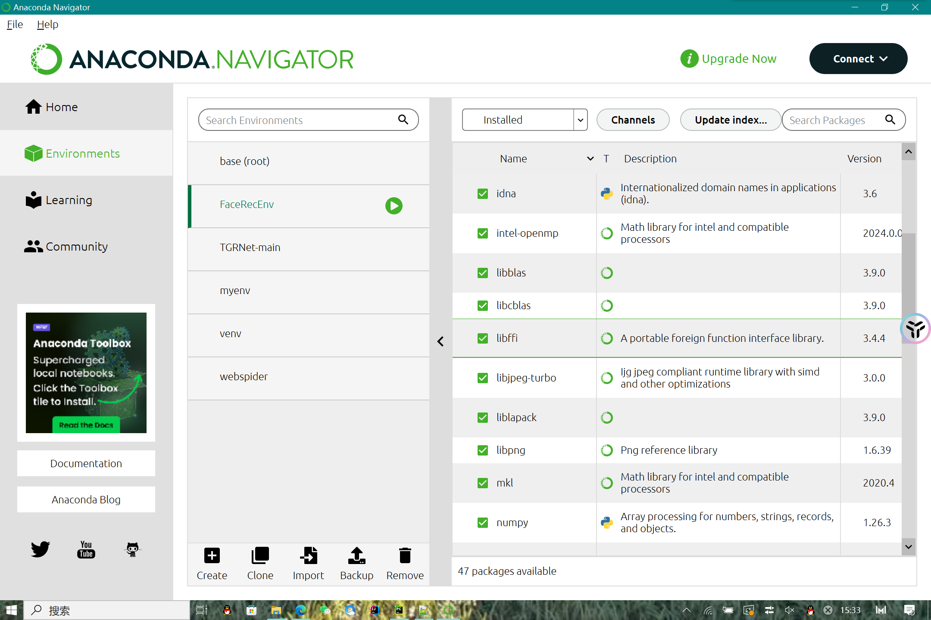Collapse the environments panel with left chevron
The width and height of the screenshot is (931, 620).
point(441,341)
